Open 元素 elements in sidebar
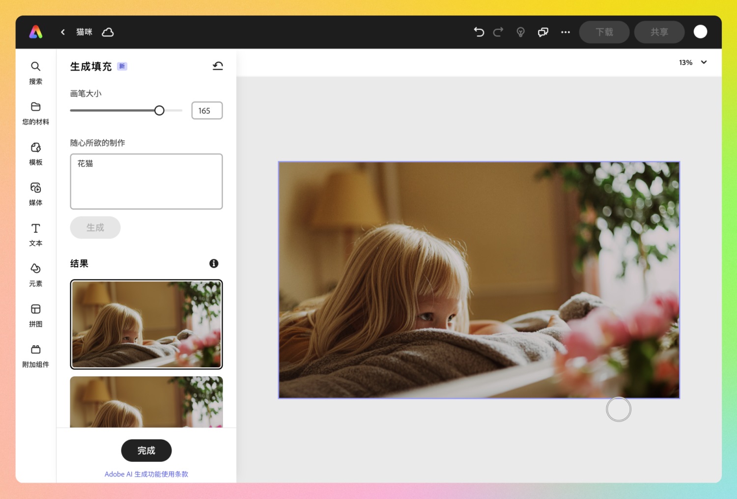The height and width of the screenshot is (499, 737). (35, 275)
